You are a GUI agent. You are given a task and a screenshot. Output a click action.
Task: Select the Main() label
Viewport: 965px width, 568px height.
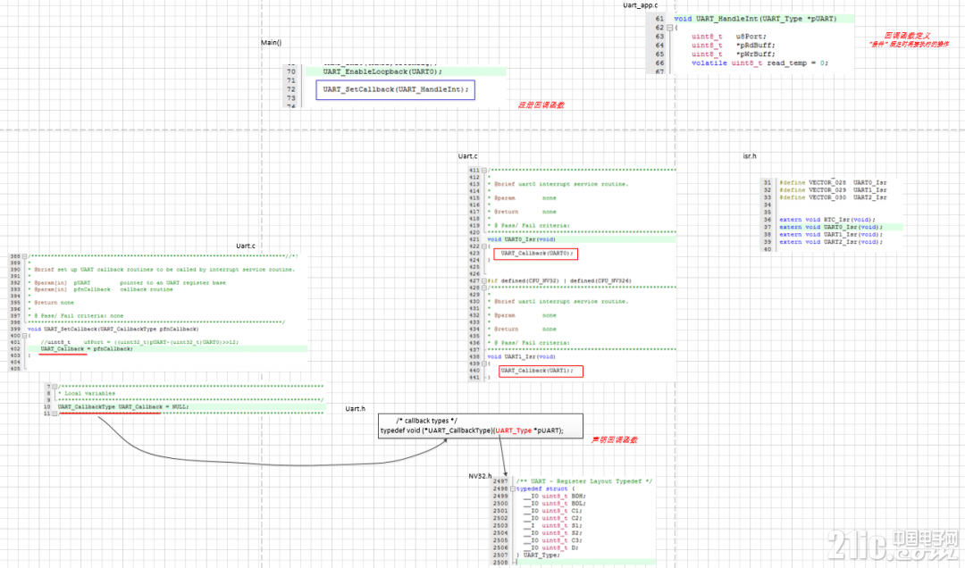click(x=272, y=43)
